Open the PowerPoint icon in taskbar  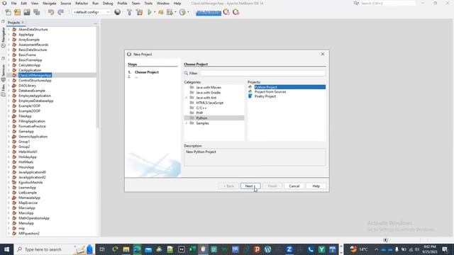[x=257, y=249]
